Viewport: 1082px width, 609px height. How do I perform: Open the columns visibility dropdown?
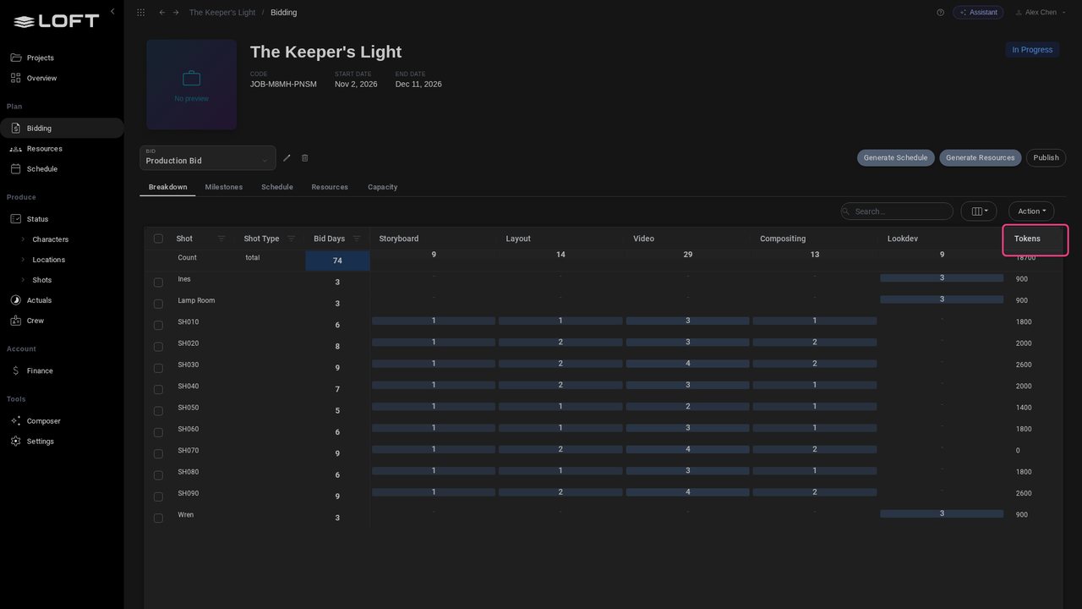(x=979, y=211)
